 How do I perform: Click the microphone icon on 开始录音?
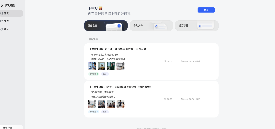(x=119, y=26)
